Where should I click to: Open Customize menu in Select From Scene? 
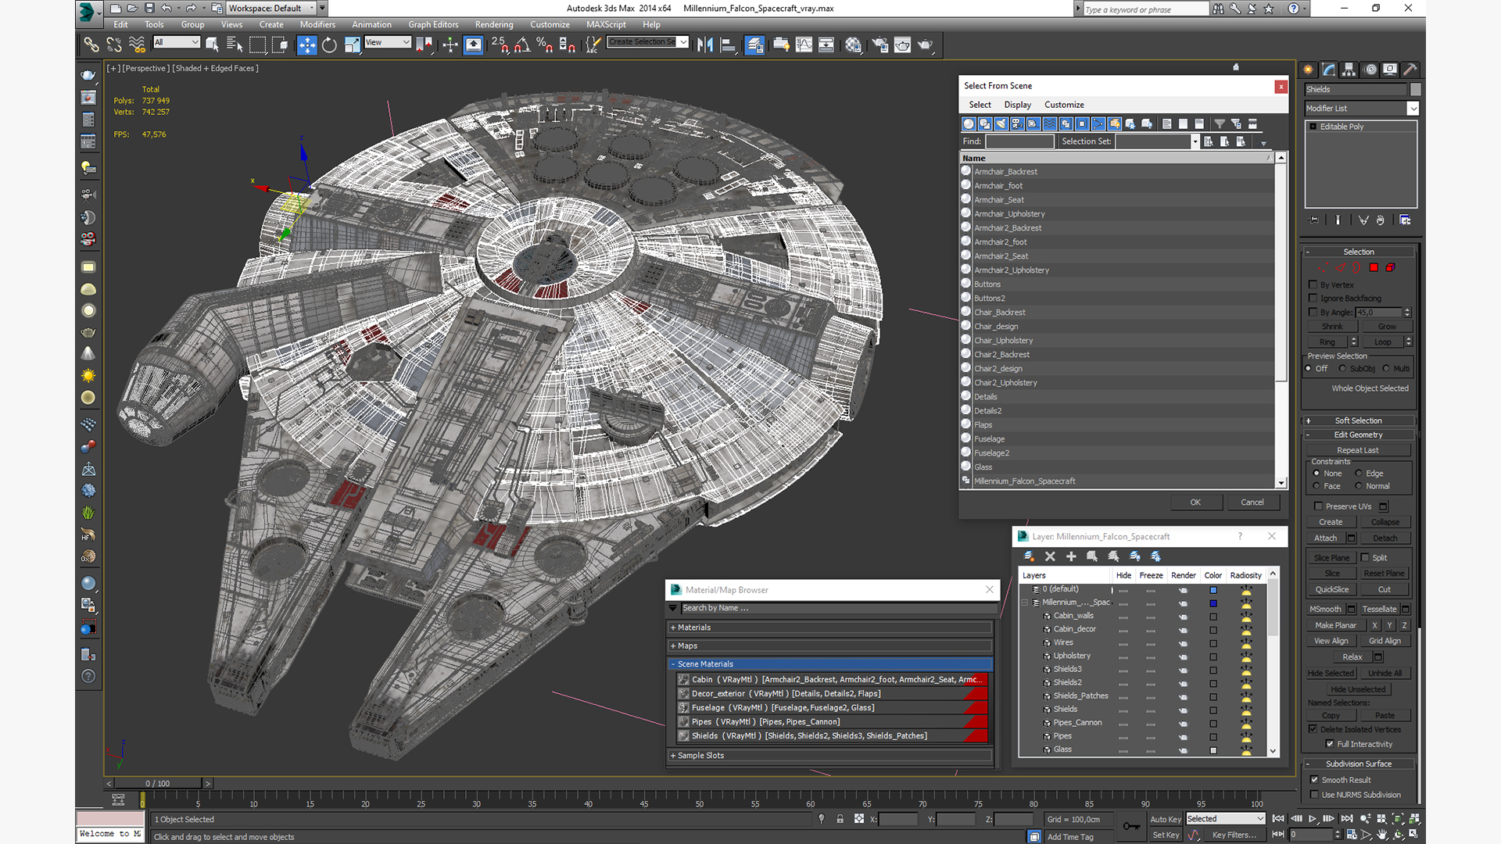(x=1064, y=105)
